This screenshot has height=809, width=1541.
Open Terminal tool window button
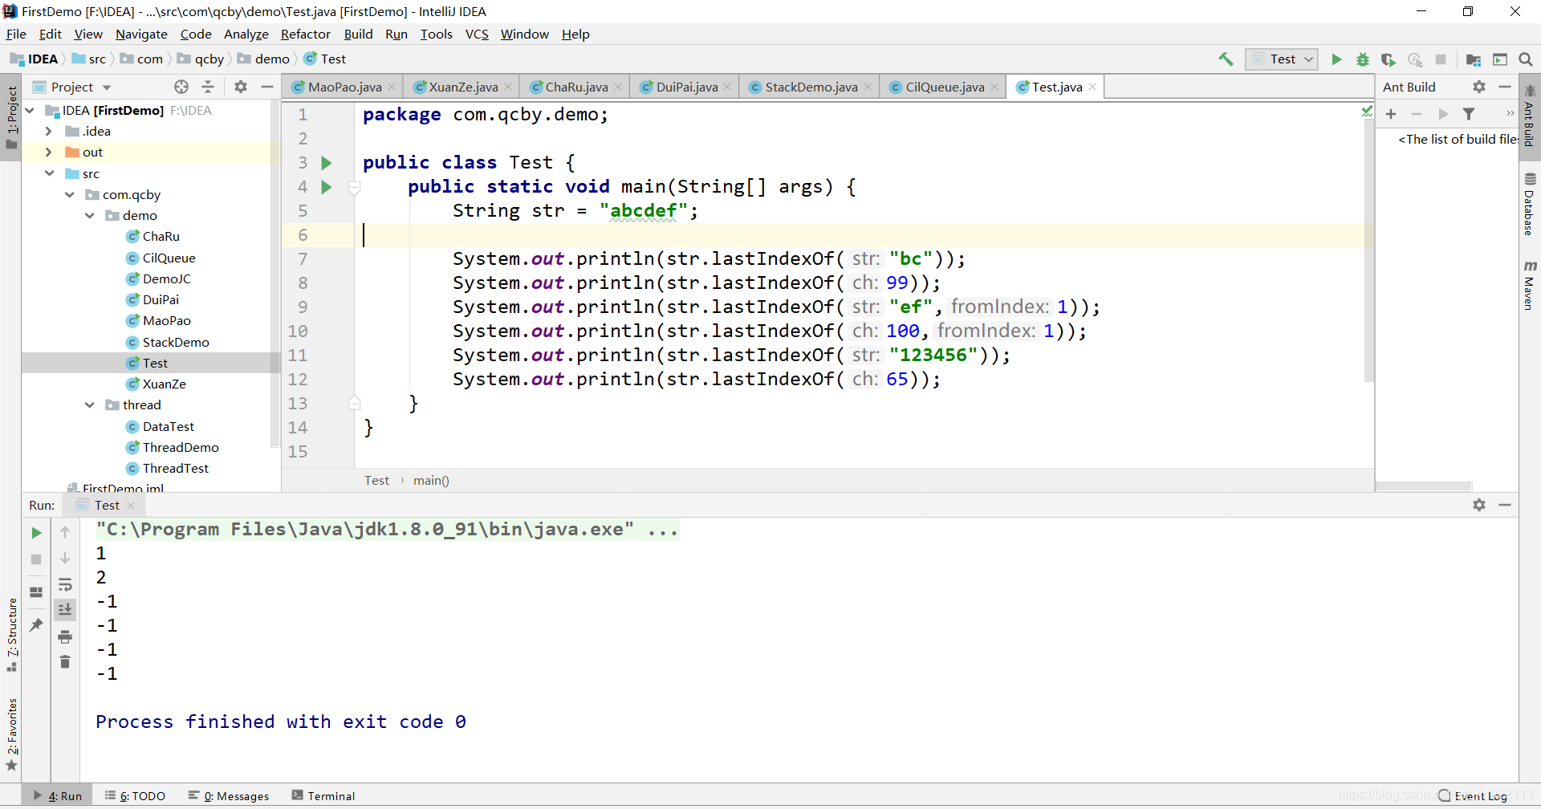[x=323, y=796]
